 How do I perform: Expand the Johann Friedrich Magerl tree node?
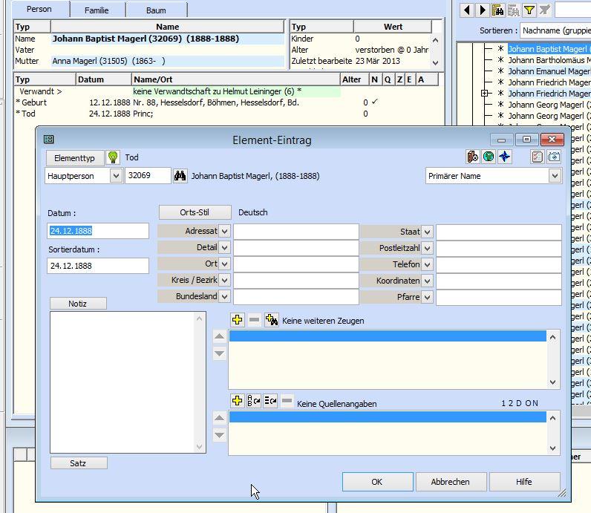485,93
